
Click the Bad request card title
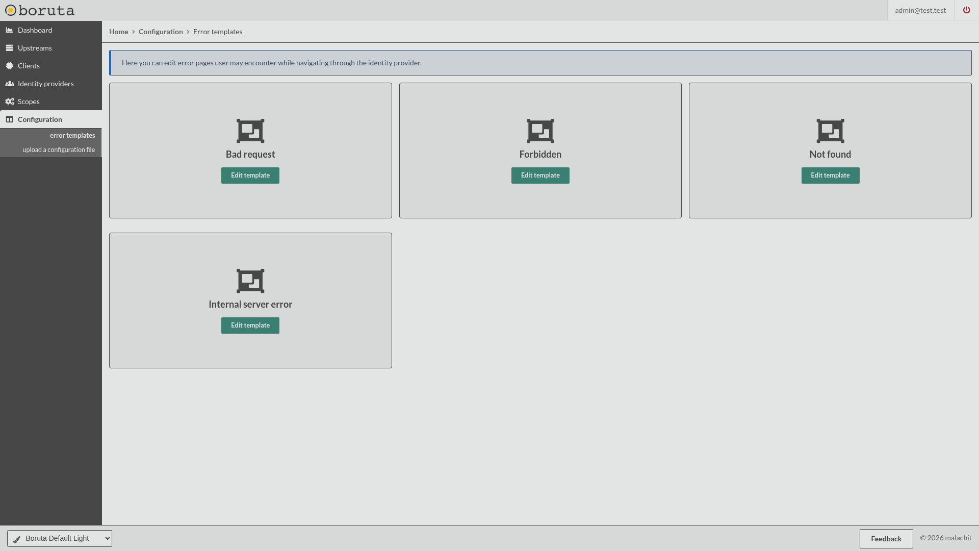250,154
